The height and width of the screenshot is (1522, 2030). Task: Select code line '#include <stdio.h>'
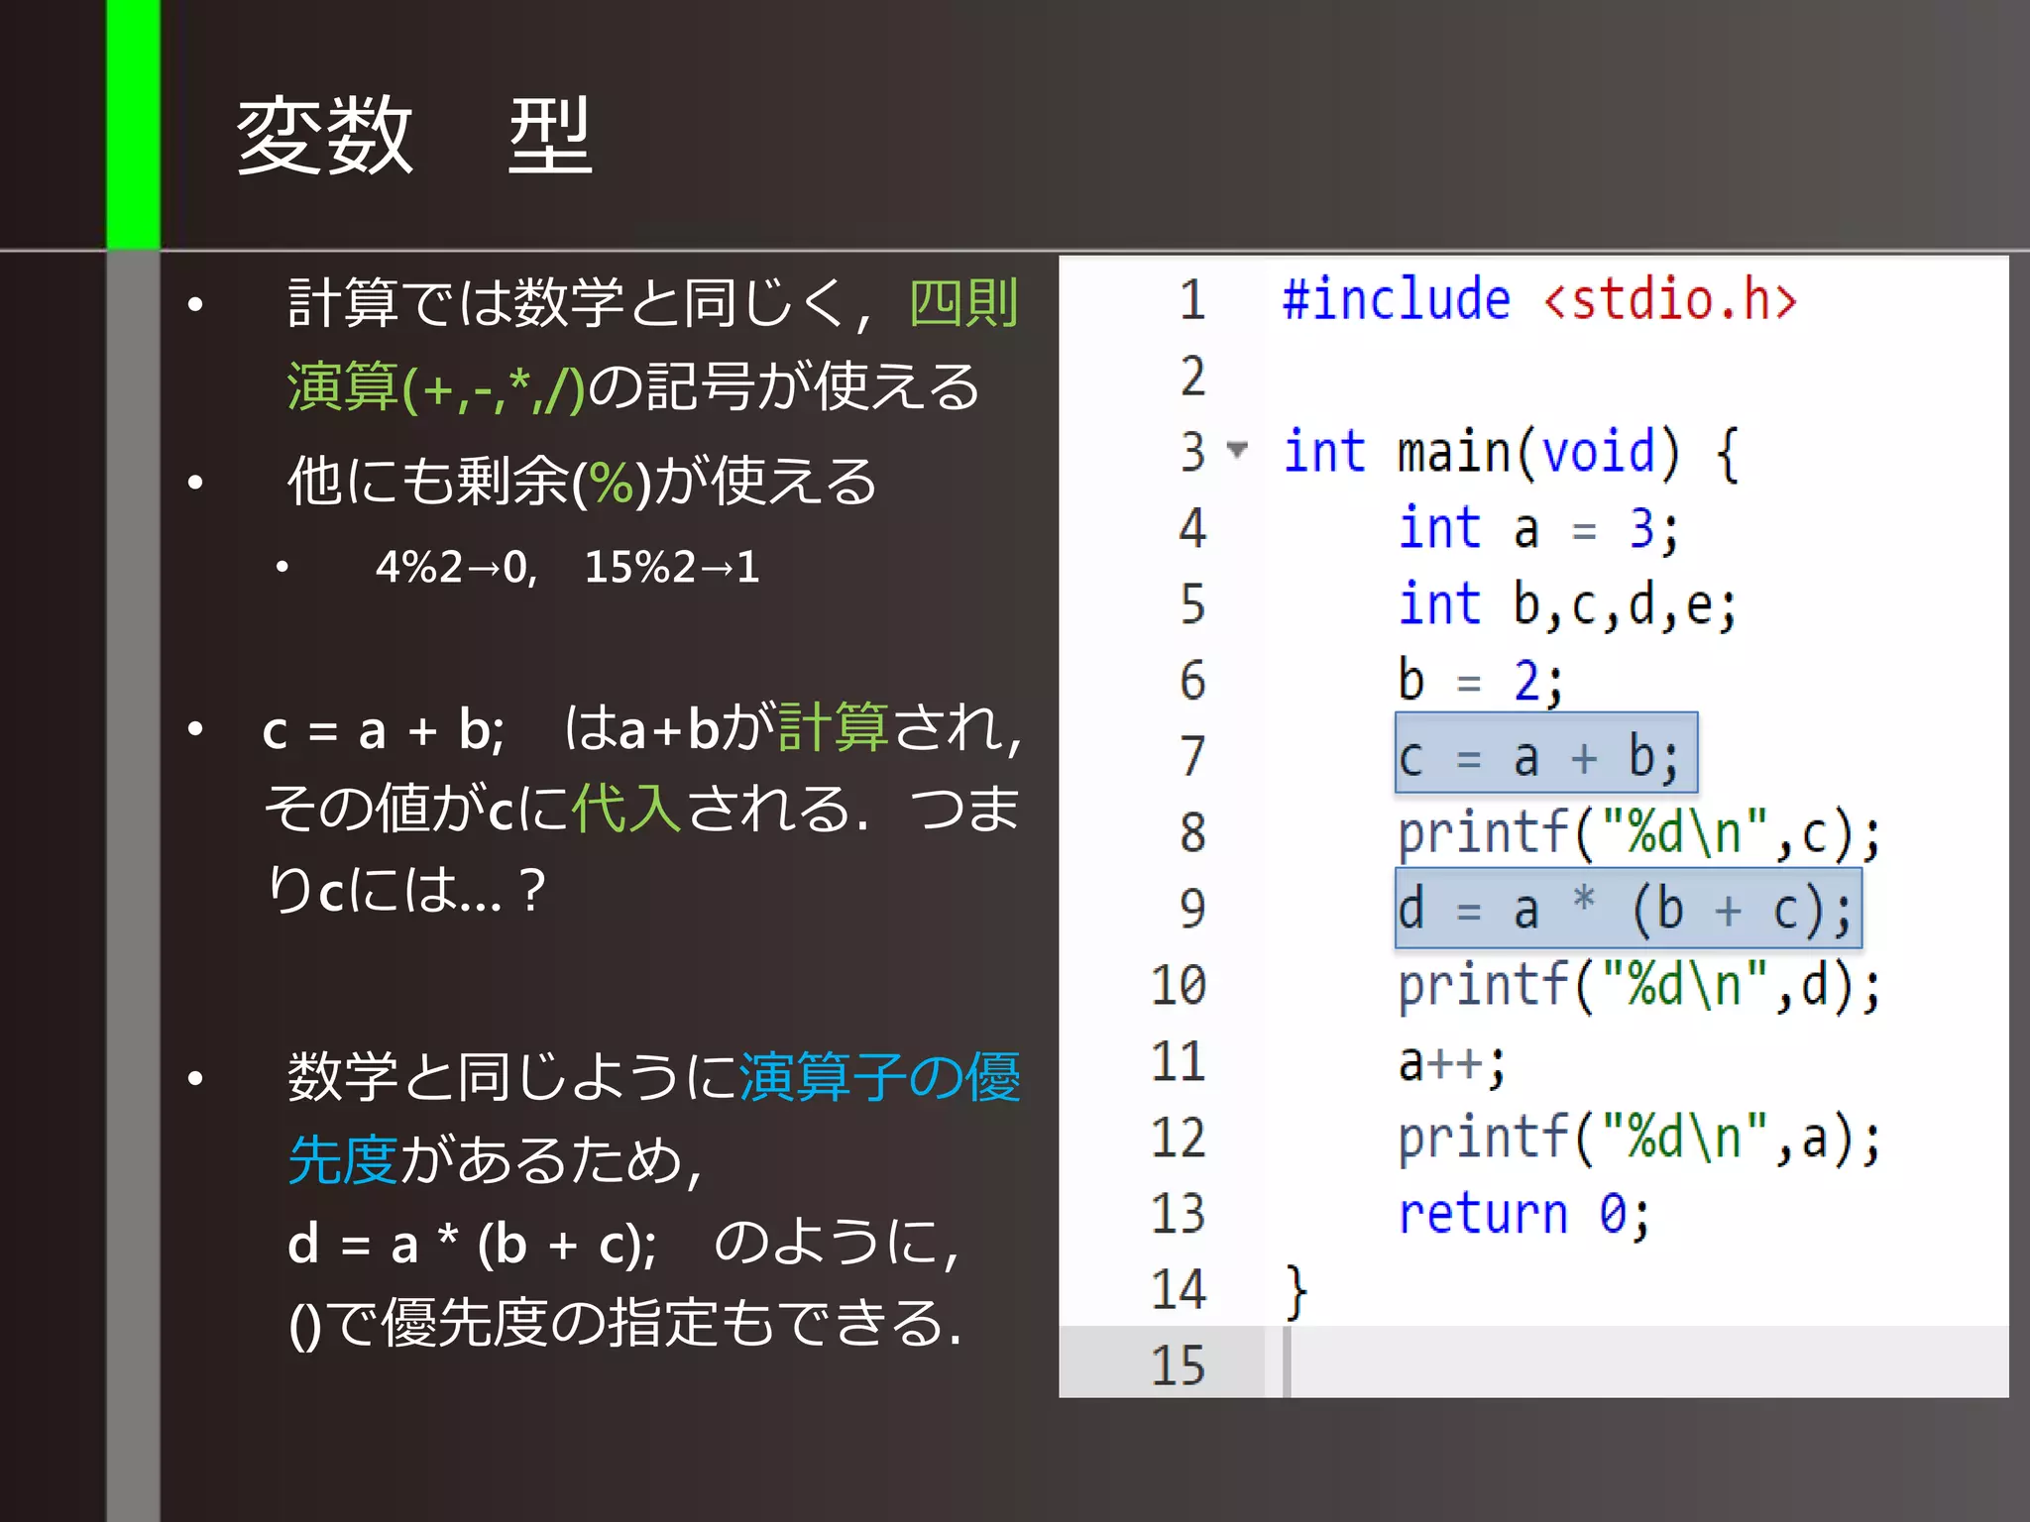[x=1539, y=299]
